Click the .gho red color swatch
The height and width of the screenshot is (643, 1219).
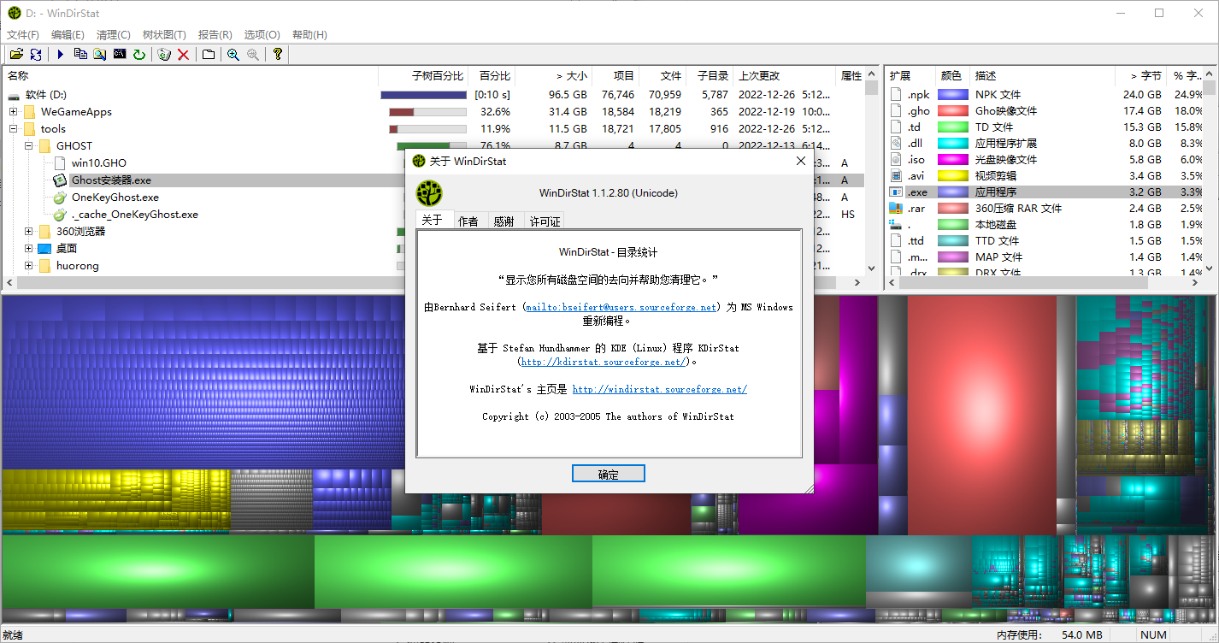[953, 111]
